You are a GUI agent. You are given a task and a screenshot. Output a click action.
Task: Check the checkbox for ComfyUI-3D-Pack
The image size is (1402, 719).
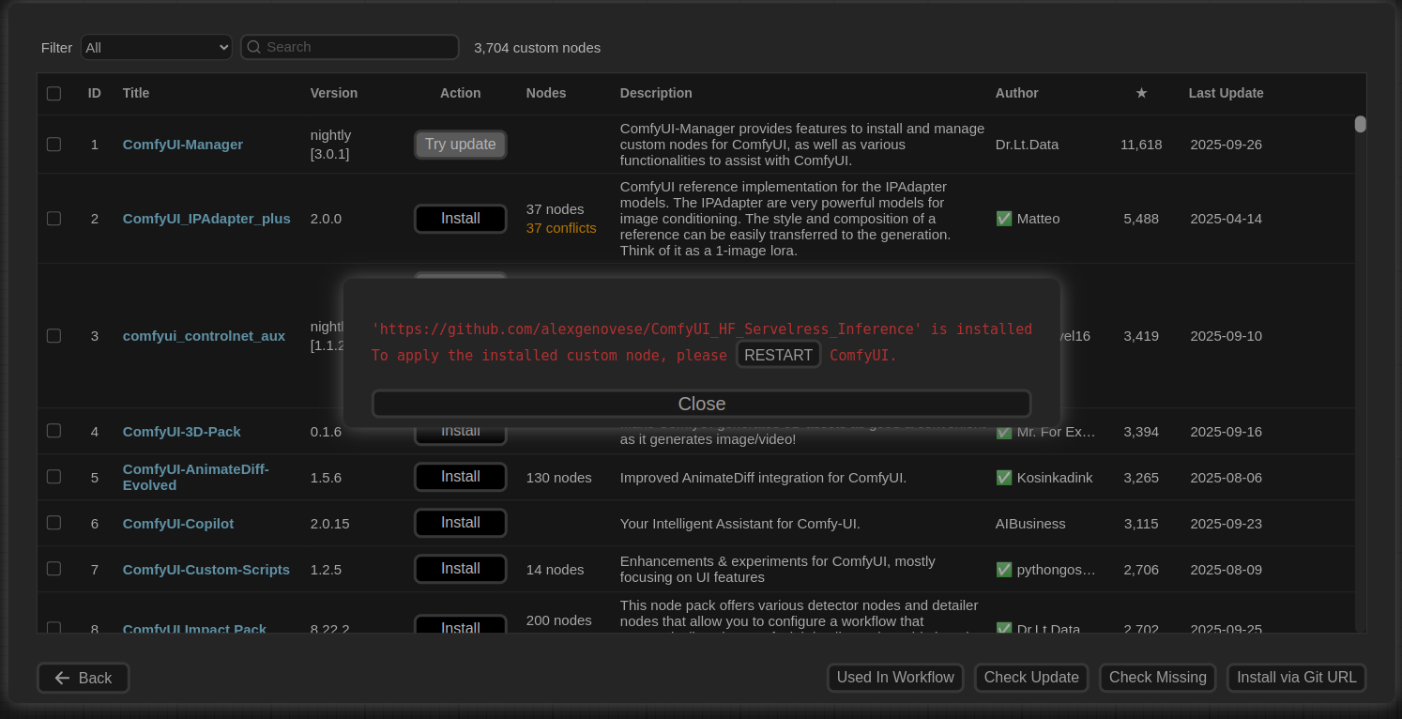tap(53, 431)
